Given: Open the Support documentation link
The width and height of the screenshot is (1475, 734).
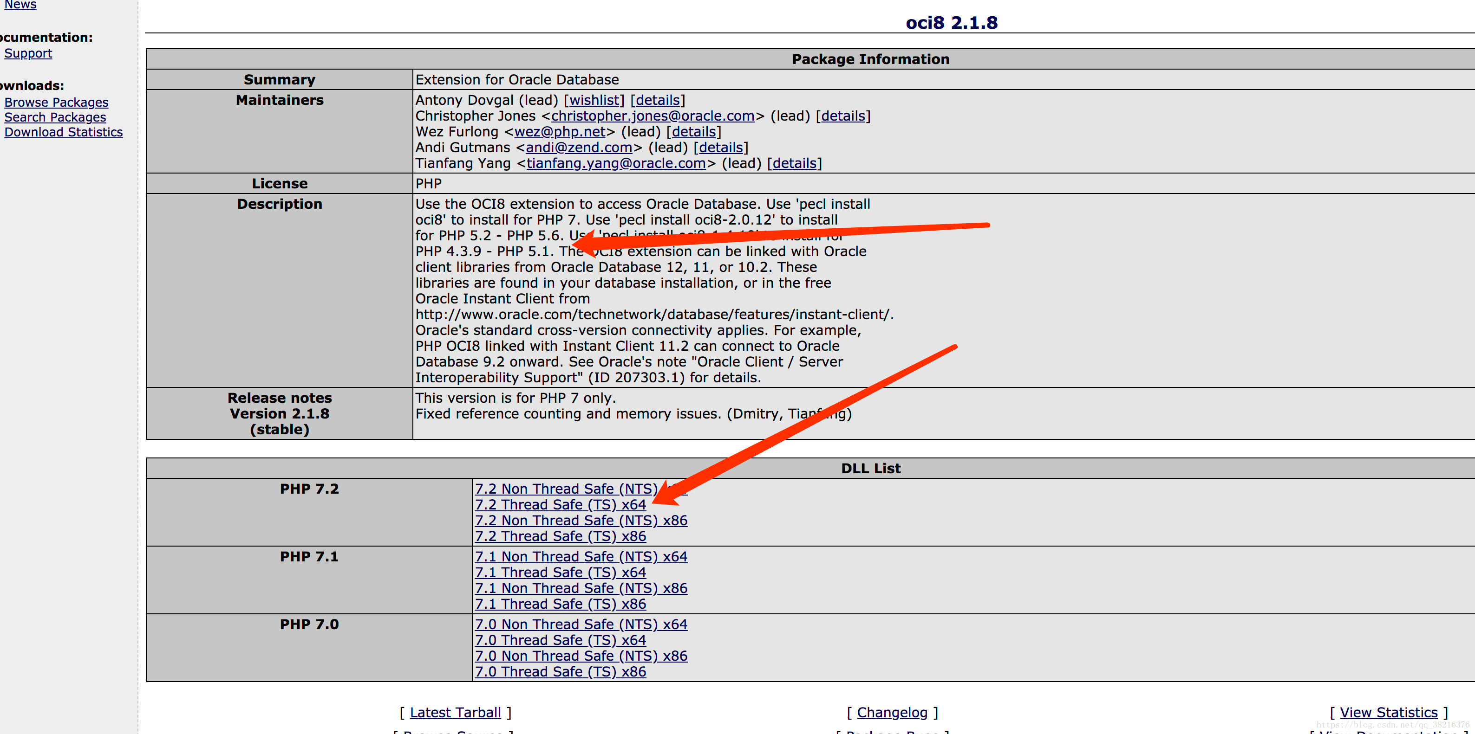Looking at the screenshot, I should (x=28, y=53).
